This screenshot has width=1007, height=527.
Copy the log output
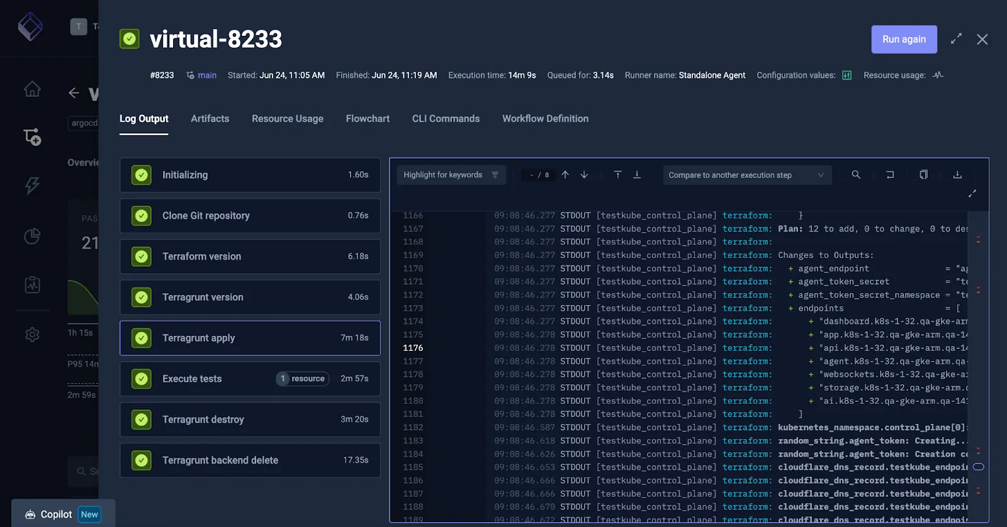point(923,175)
